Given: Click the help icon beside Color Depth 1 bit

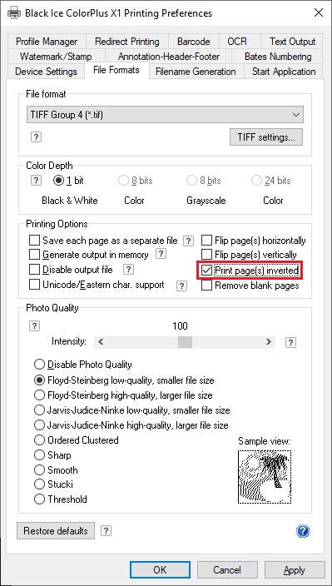Looking at the screenshot, I should [x=36, y=181].
